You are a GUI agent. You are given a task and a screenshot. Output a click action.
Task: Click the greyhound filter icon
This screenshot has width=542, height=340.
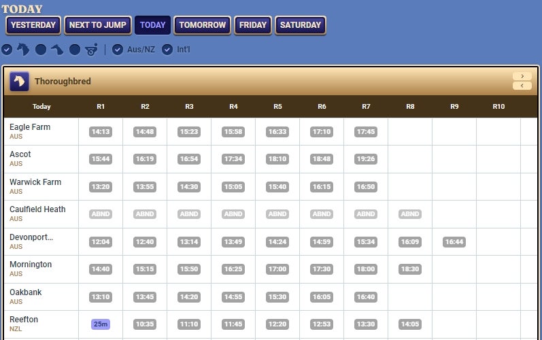point(57,50)
